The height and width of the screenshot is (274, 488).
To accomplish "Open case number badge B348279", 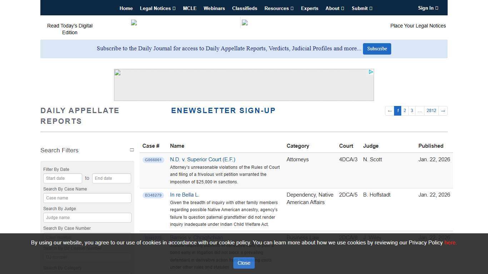I will 153,196.
